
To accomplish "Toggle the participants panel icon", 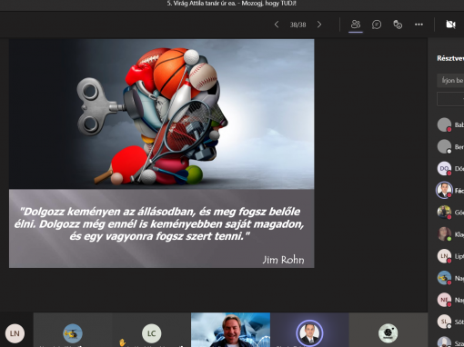I will click(x=356, y=25).
